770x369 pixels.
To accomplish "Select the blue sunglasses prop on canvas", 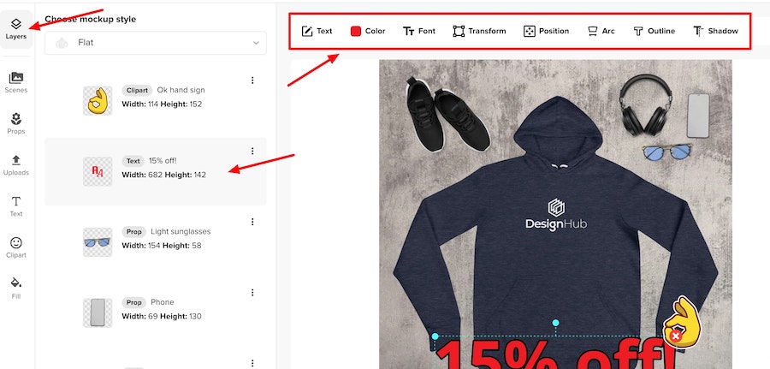I will click(x=667, y=152).
